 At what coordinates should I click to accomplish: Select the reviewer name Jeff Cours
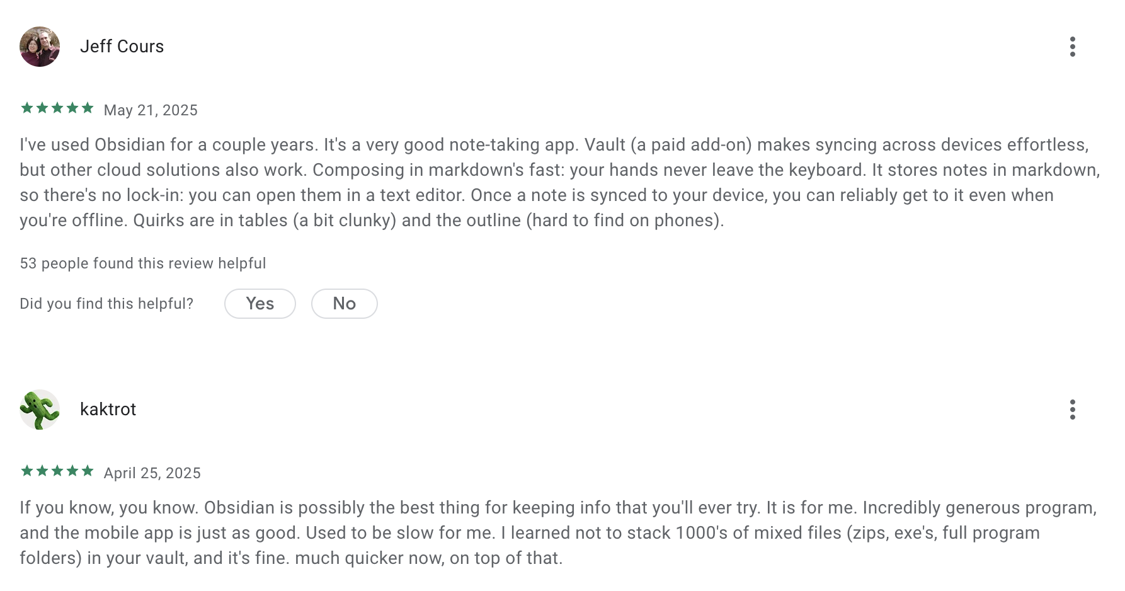(122, 47)
